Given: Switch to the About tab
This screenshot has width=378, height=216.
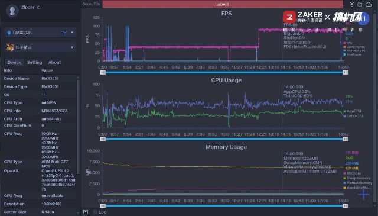Looking at the screenshot, I should click(54, 62).
